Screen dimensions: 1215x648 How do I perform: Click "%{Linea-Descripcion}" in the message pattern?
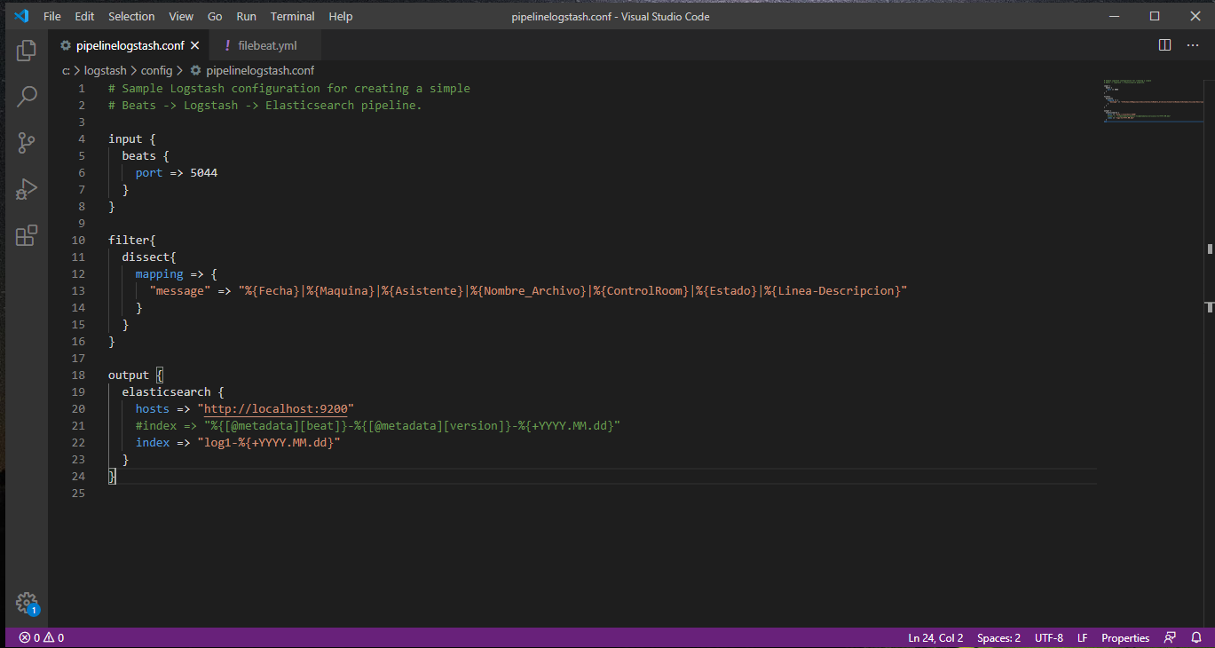point(832,291)
